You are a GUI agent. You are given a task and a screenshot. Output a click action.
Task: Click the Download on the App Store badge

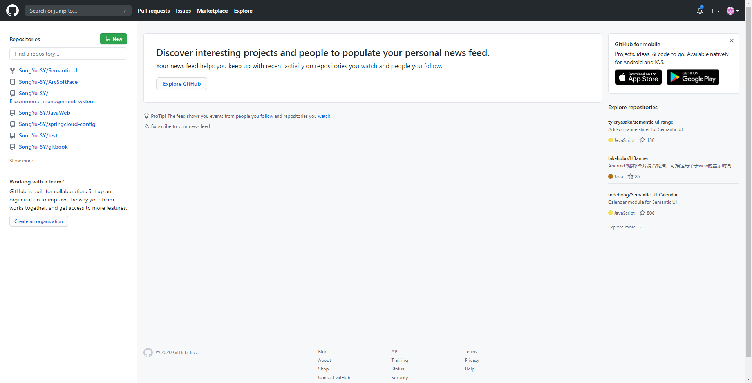click(x=638, y=77)
